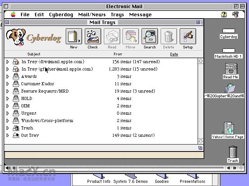This screenshot has width=249, height=186.
Task: Expand the second In Tray at mail.apple.com
Action: point(7,69)
